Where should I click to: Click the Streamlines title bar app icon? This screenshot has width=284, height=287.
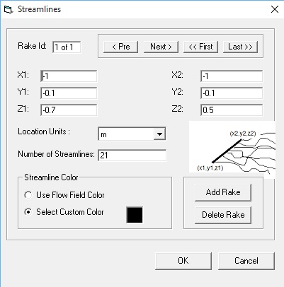tap(8, 10)
